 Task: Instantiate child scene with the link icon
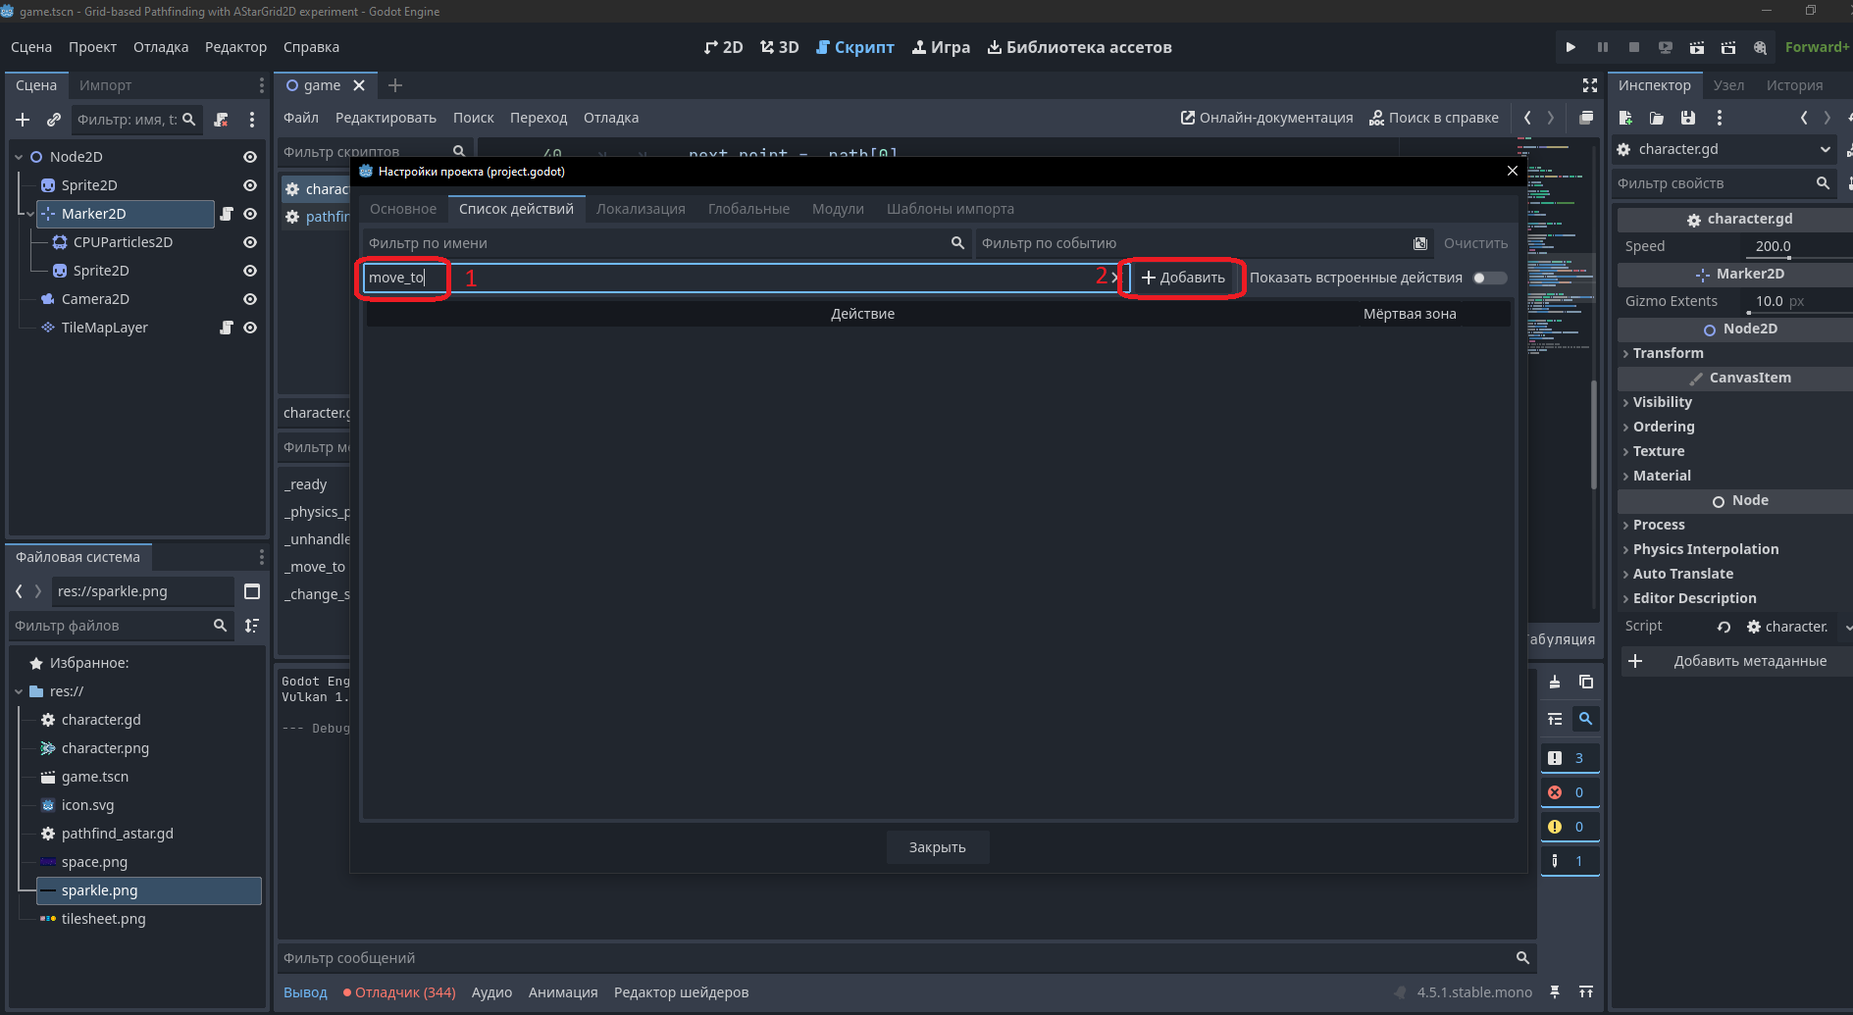coord(54,120)
